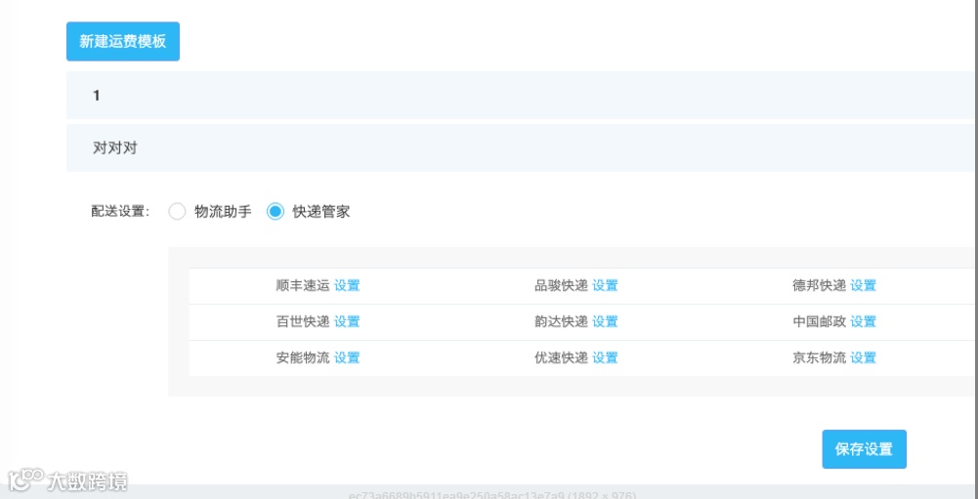Click the 安能物流 courier name
Screen dimensions: 978x499
click(303, 358)
